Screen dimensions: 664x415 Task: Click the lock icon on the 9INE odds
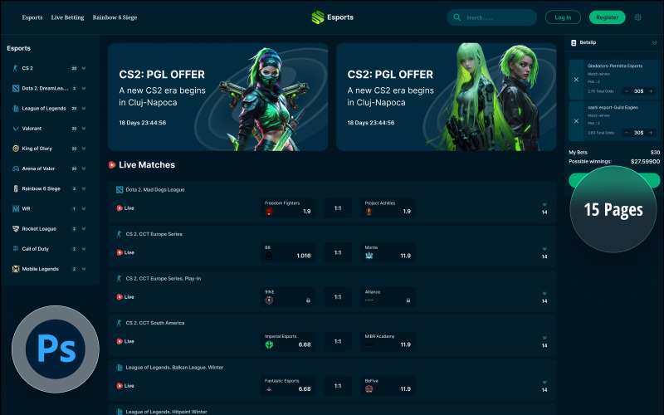click(308, 300)
